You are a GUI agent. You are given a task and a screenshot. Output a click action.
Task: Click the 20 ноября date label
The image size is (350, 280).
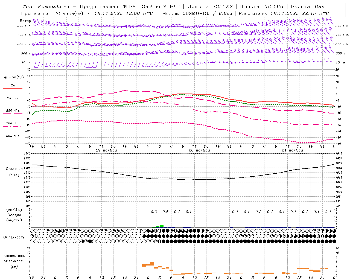(200, 150)
